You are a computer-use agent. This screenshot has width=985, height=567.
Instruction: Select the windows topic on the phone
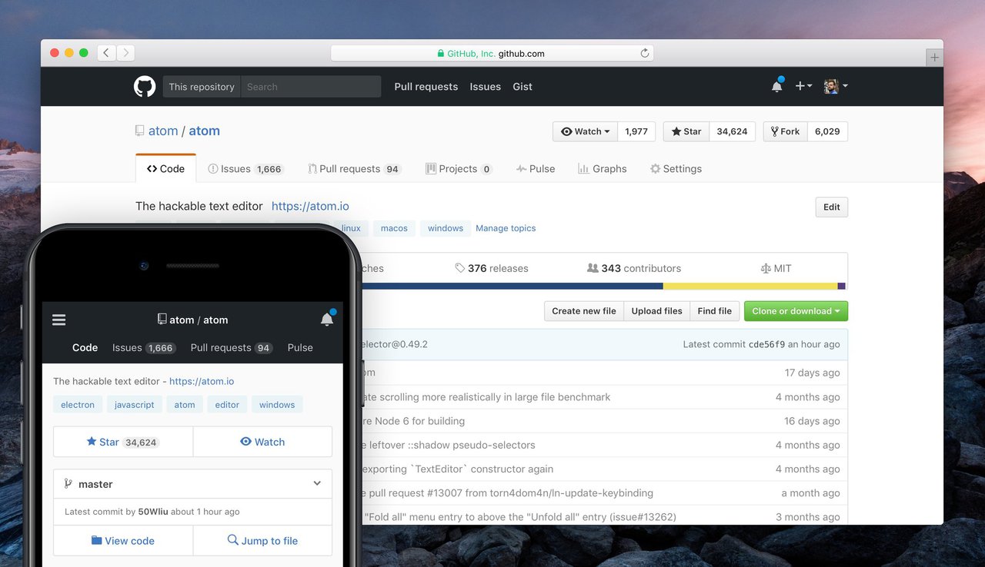point(277,405)
